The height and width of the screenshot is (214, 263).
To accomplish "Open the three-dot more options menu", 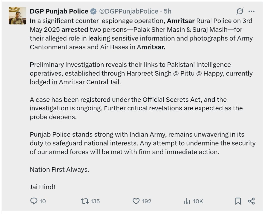I will (251, 11).
